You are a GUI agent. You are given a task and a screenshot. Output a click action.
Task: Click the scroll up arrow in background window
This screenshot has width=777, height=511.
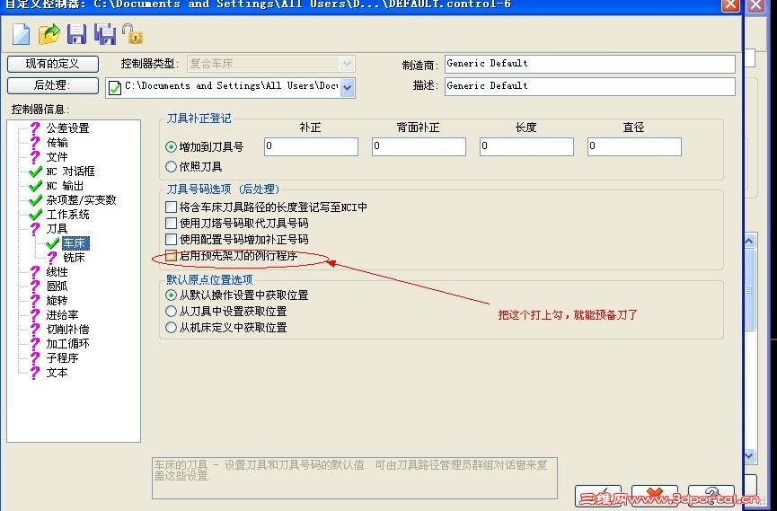[749, 242]
